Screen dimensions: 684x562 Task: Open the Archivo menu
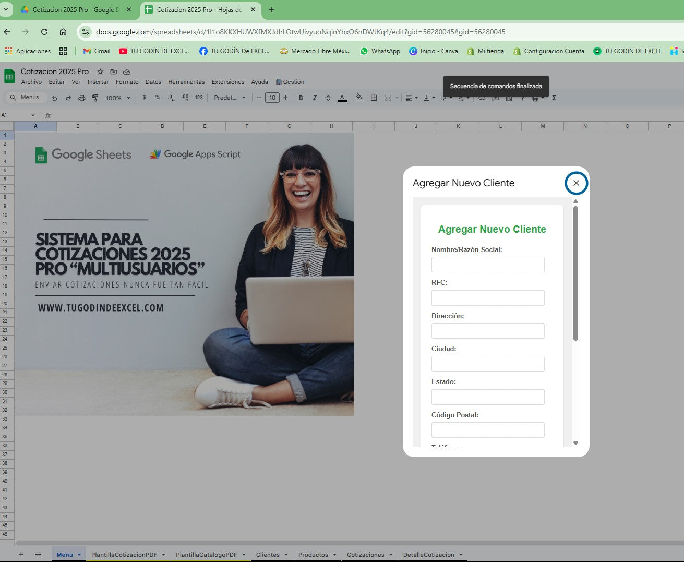tap(31, 82)
